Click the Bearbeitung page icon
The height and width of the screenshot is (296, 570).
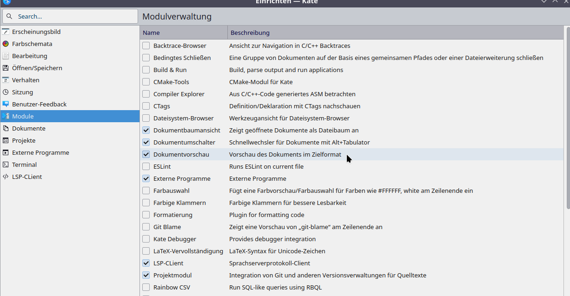(x=6, y=56)
